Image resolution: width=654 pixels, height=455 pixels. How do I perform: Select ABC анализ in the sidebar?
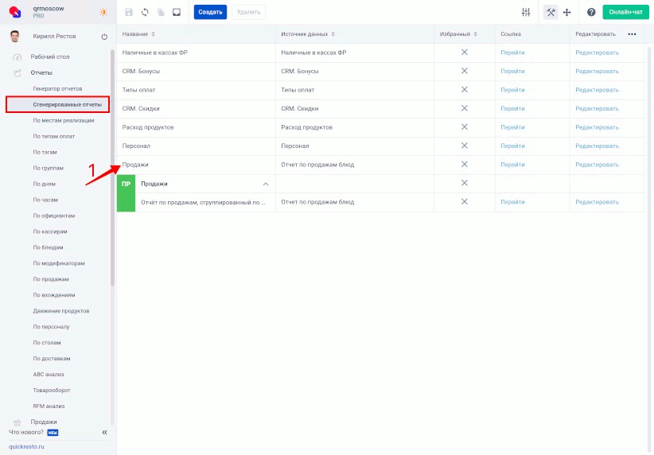(x=49, y=374)
